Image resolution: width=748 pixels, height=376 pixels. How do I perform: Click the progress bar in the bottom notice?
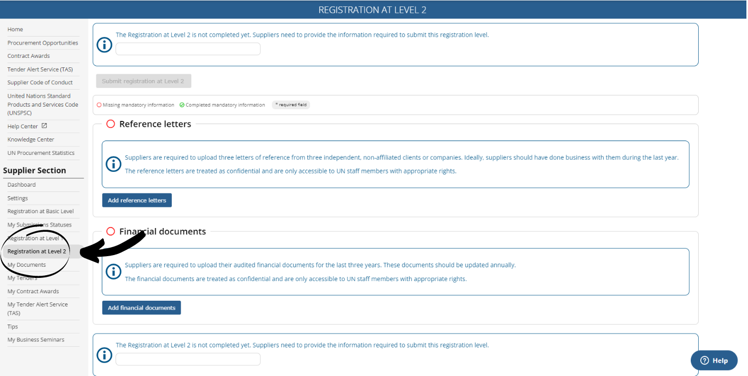coord(188,359)
